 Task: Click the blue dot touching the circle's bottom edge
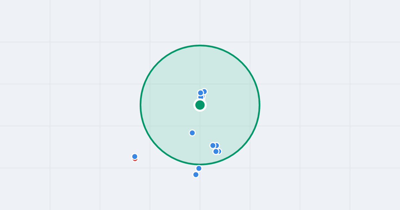(x=199, y=168)
